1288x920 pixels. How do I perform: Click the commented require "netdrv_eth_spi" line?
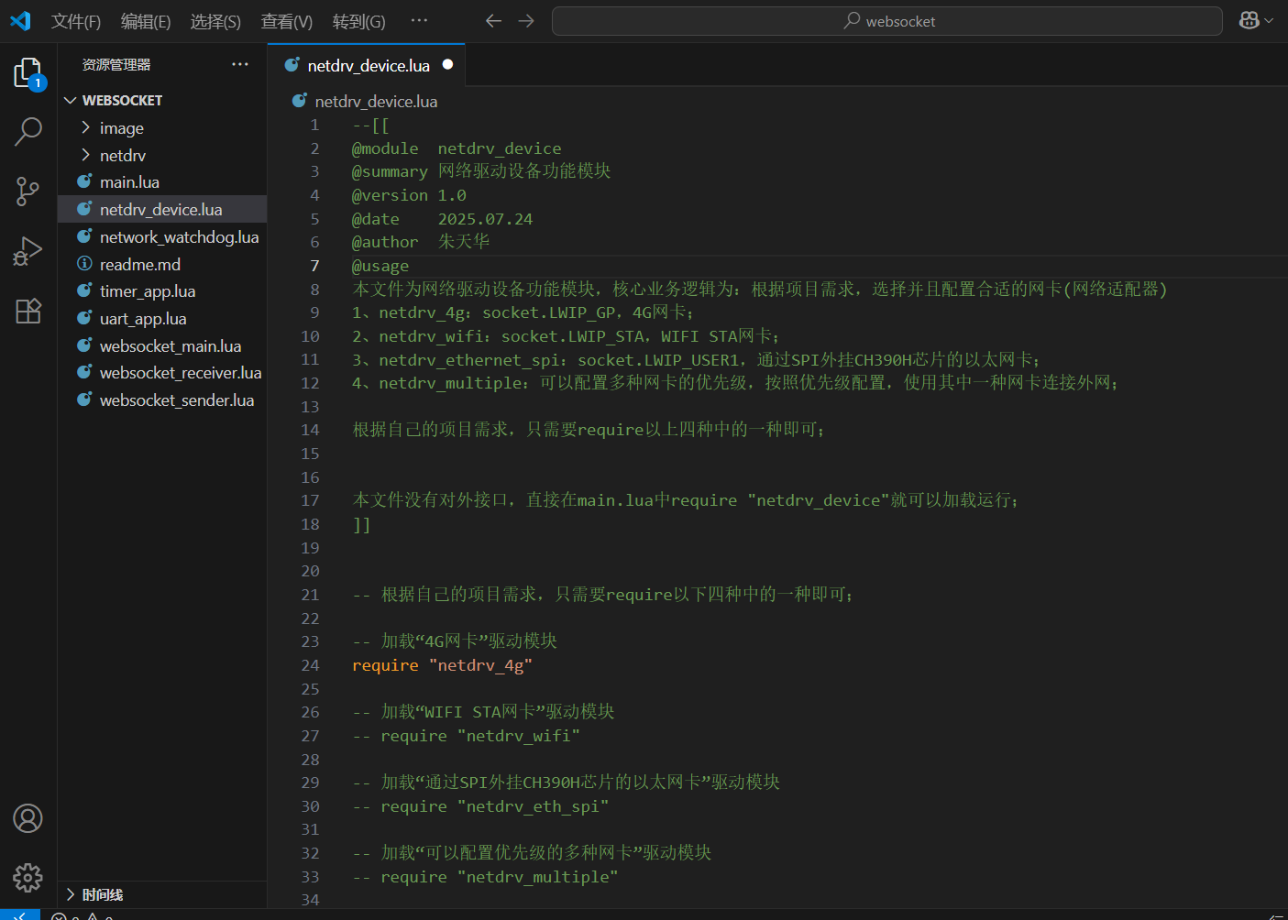click(x=480, y=806)
